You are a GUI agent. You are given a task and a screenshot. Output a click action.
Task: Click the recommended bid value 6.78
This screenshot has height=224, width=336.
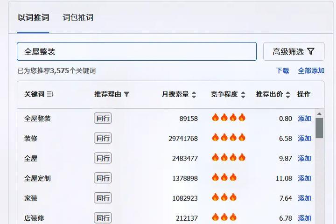pos(286,218)
